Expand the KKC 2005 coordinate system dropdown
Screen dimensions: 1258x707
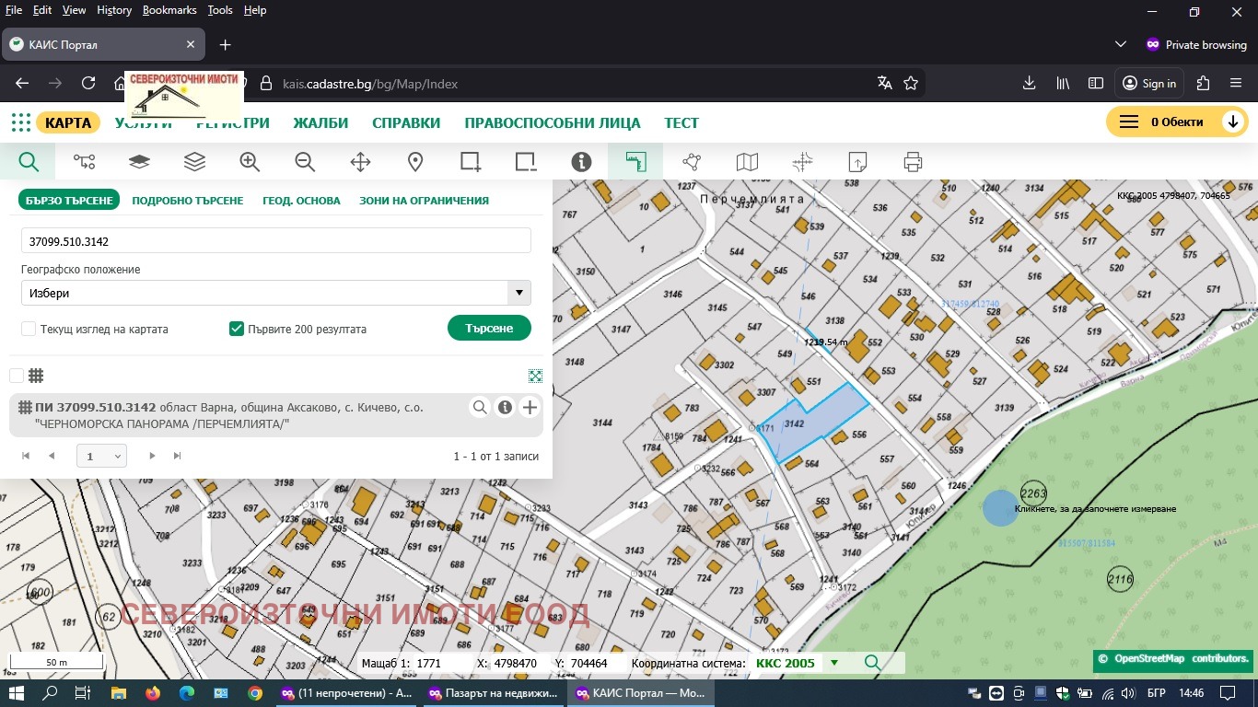pyautogui.click(x=834, y=663)
